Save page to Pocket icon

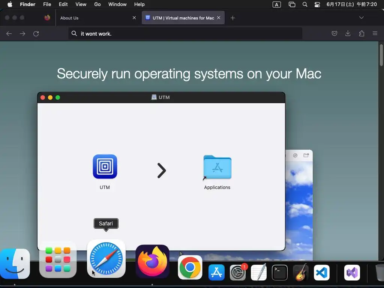click(334, 33)
